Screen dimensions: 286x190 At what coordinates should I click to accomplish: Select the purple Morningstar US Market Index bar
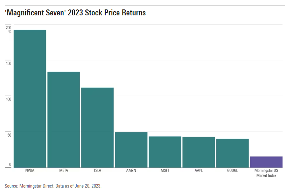point(266,162)
